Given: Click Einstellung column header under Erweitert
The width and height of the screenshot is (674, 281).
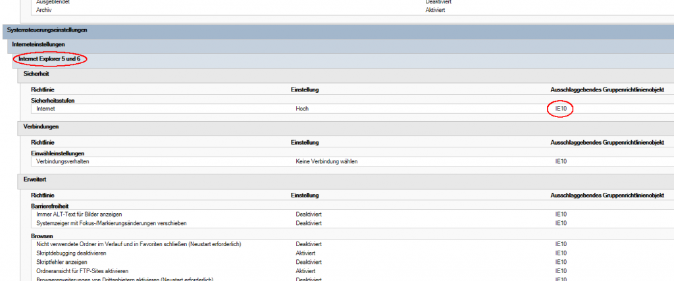Looking at the screenshot, I should pos(305,195).
